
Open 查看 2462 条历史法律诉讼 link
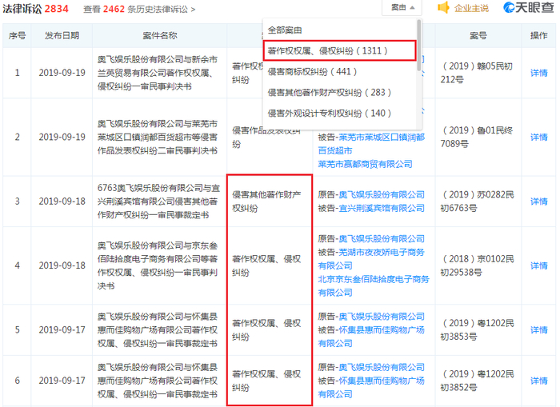coord(139,9)
